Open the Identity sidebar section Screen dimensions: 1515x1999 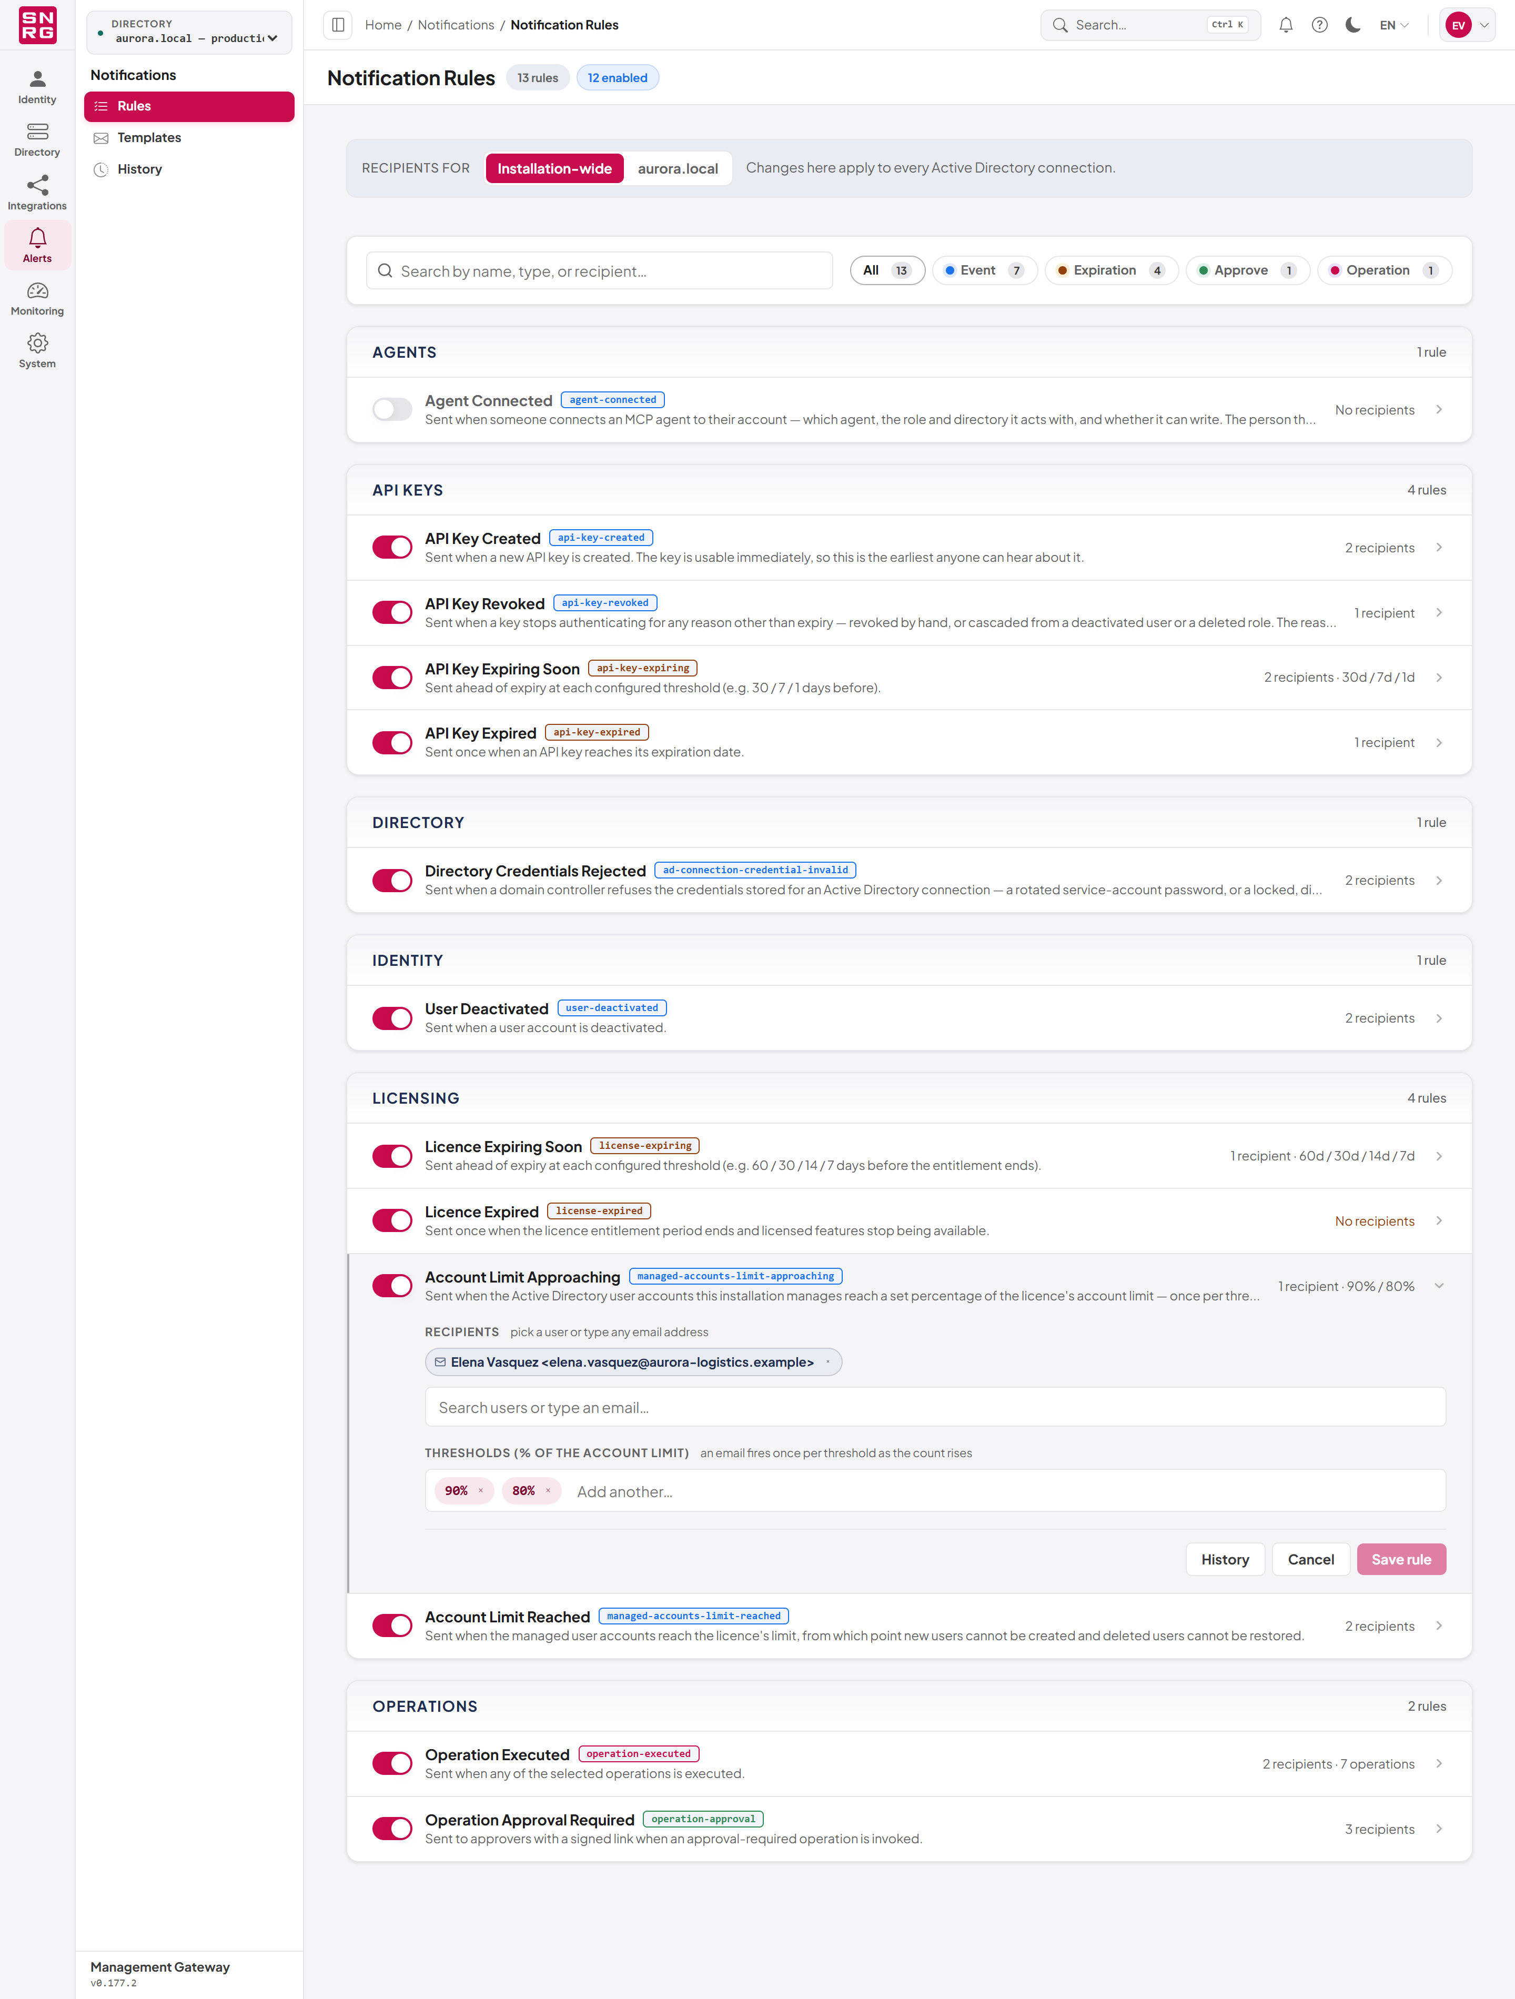click(x=37, y=88)
